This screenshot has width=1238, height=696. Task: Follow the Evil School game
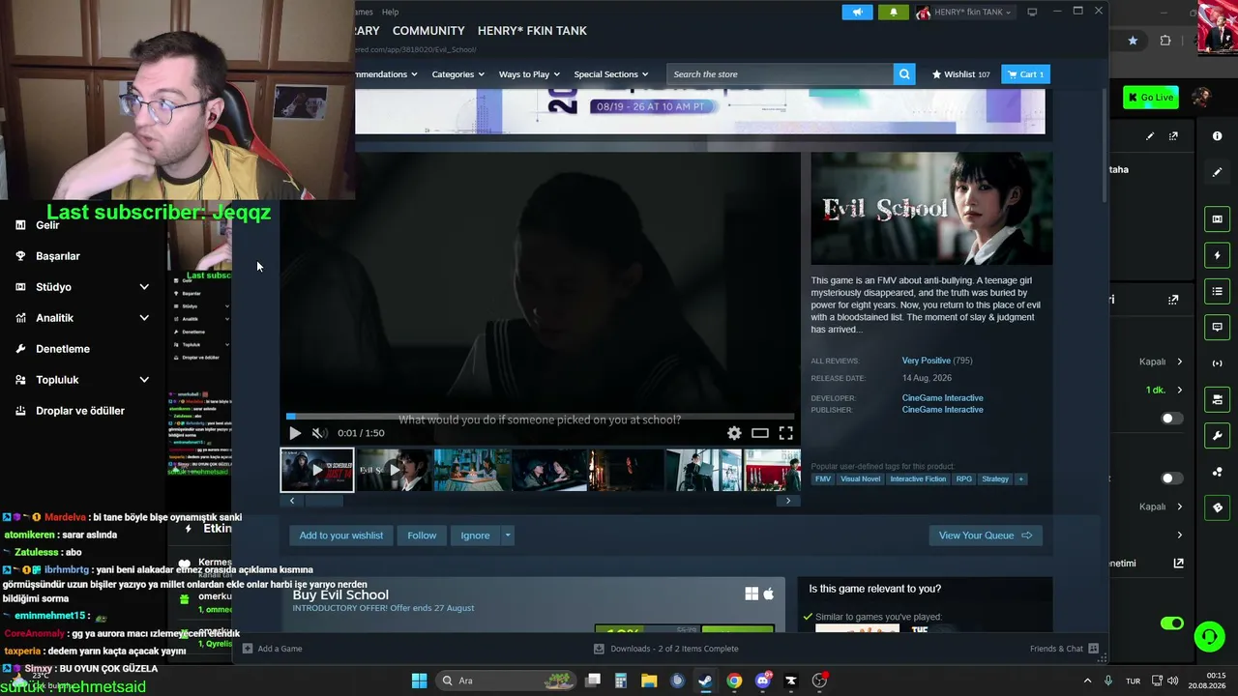[422, 536]
